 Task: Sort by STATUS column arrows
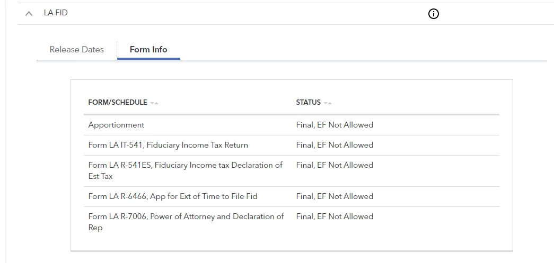(328, 103)
